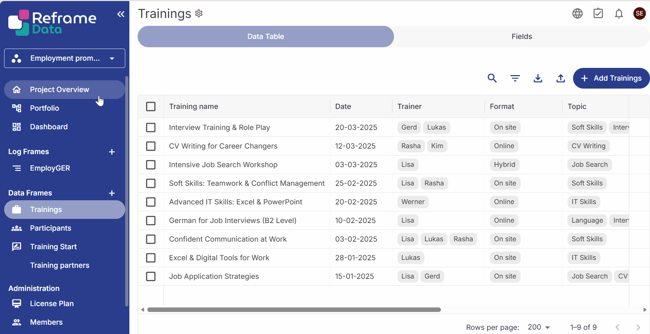Click the globe language icon
The width and height of the screenshot is (650, 334).
click(578, 14)
